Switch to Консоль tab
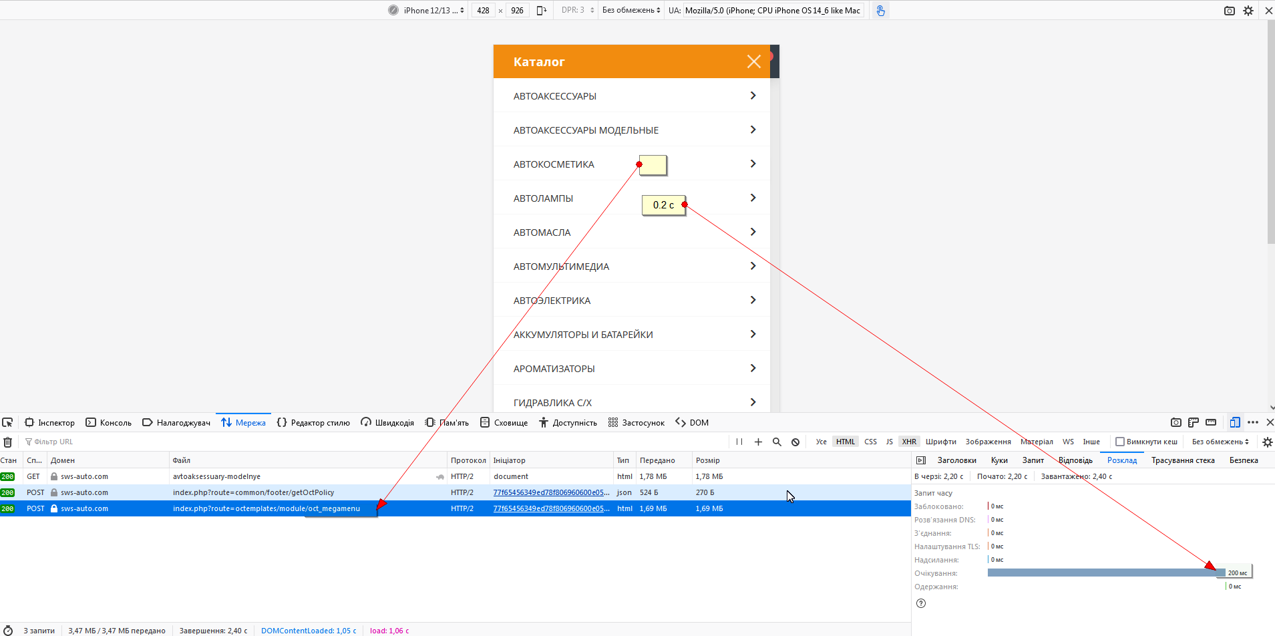This screenshot has width=1275, height=636. click(x=109, y=422)
